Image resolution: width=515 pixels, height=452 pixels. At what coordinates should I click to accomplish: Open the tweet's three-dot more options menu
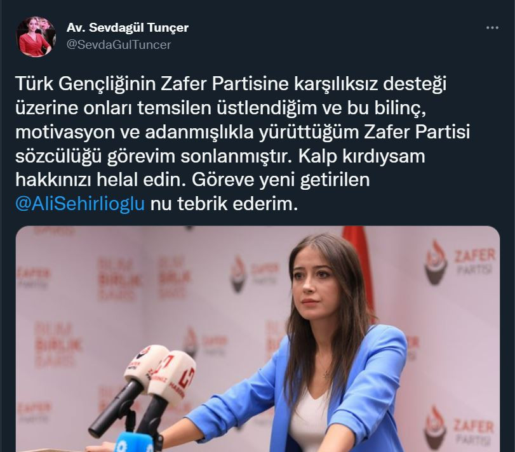click(x=492, y=28)
